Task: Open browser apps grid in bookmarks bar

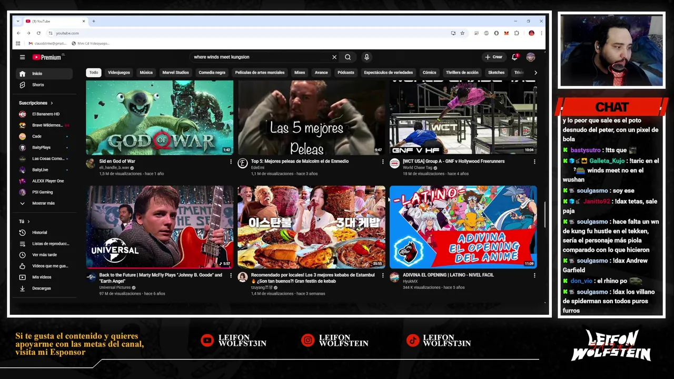Action: point(18,43)
